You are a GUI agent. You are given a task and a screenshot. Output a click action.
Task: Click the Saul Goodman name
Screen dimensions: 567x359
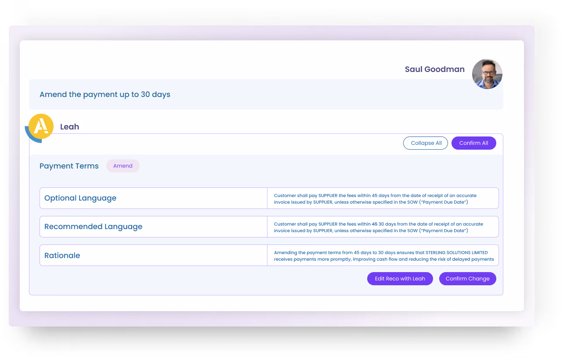pos(434,69)
